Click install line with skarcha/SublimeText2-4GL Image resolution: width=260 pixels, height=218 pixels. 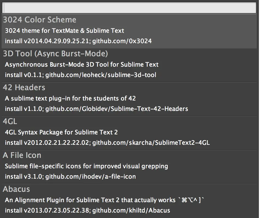point(107,143)
